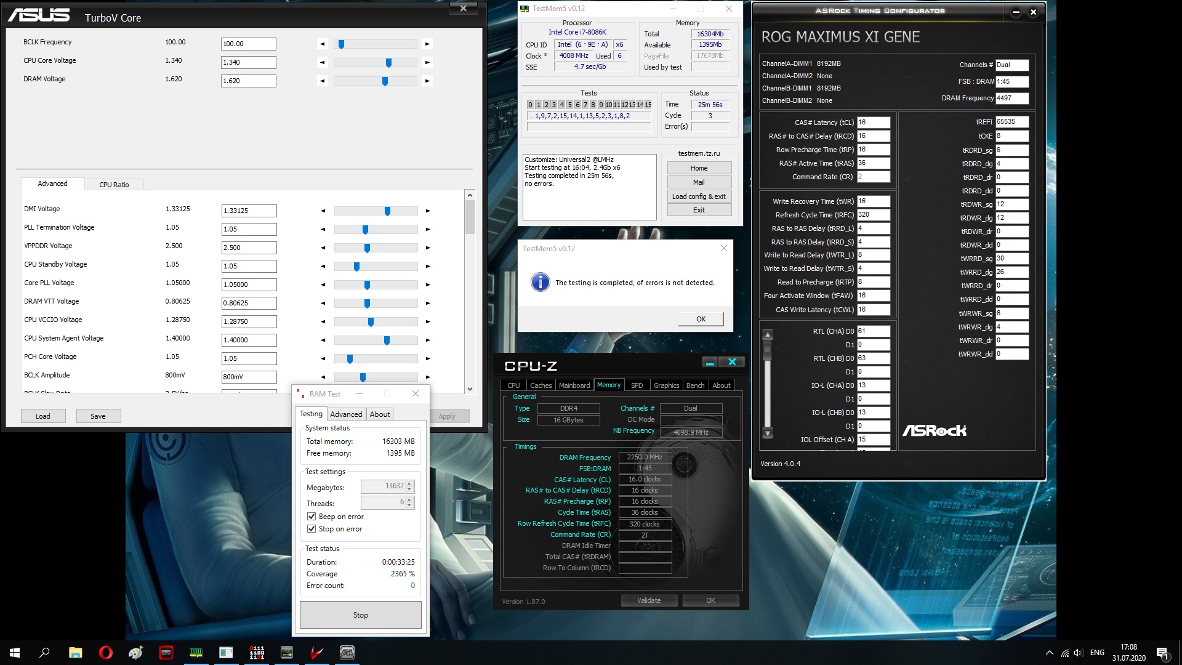Adjust the CPU Core Voltage slider
Screen dimensions: 1182x665
(388, 63)
